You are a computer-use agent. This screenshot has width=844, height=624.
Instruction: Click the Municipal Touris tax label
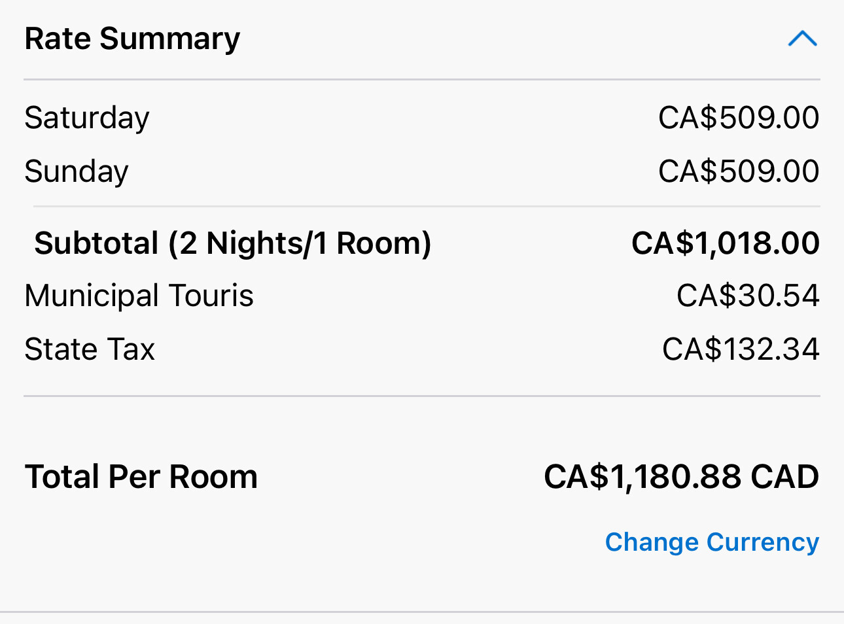coord(139,296)
